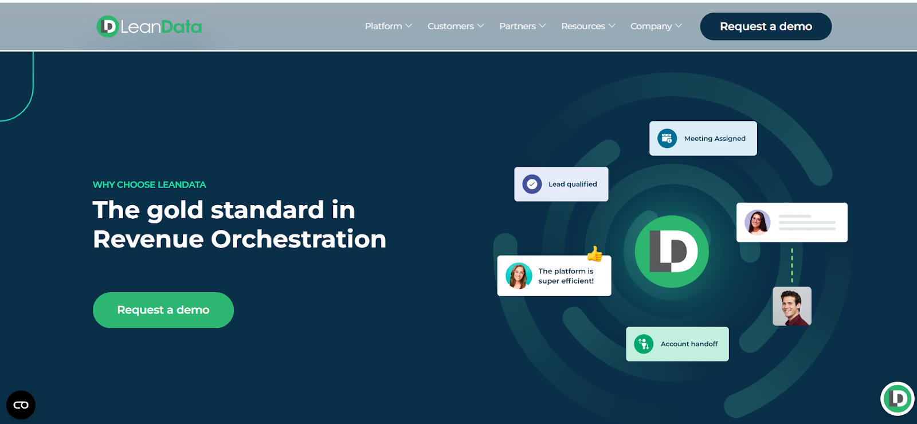917x424 pixels.
Task: Click the checkmark icon on Lead qualified card
Action: pyautogui.click(x=532, y=184)
